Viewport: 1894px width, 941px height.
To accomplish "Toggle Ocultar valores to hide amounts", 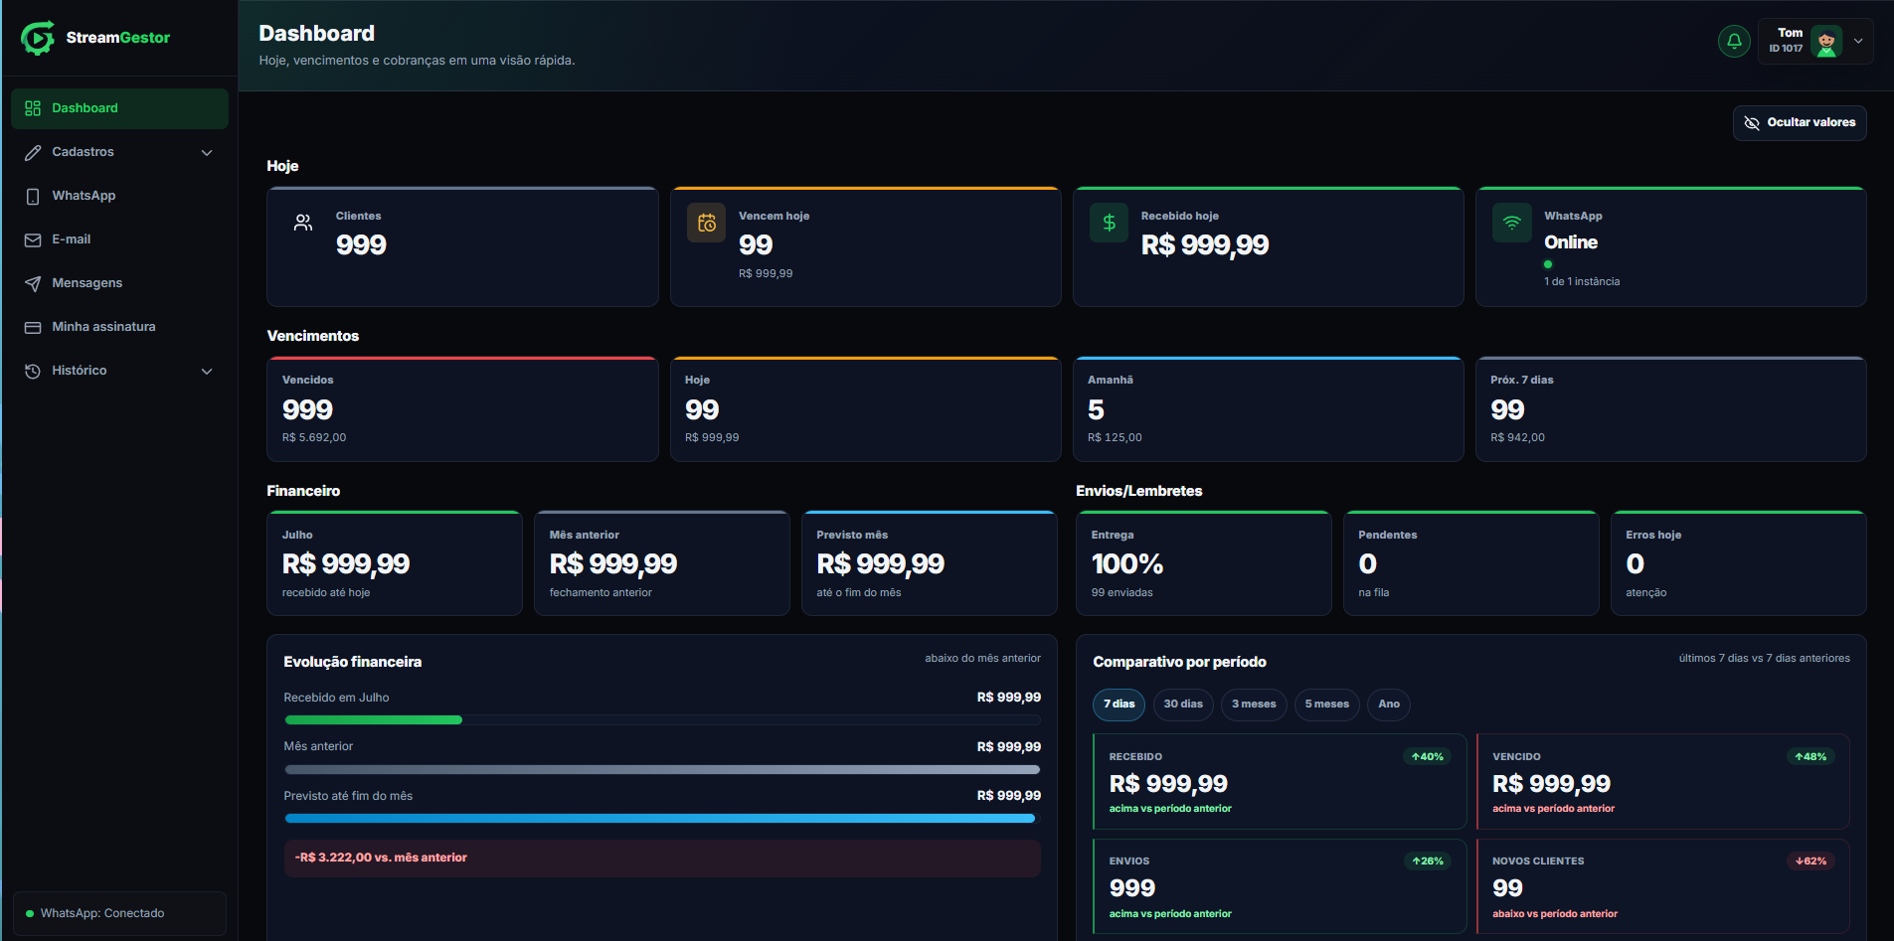I will tap(1800, 123).
